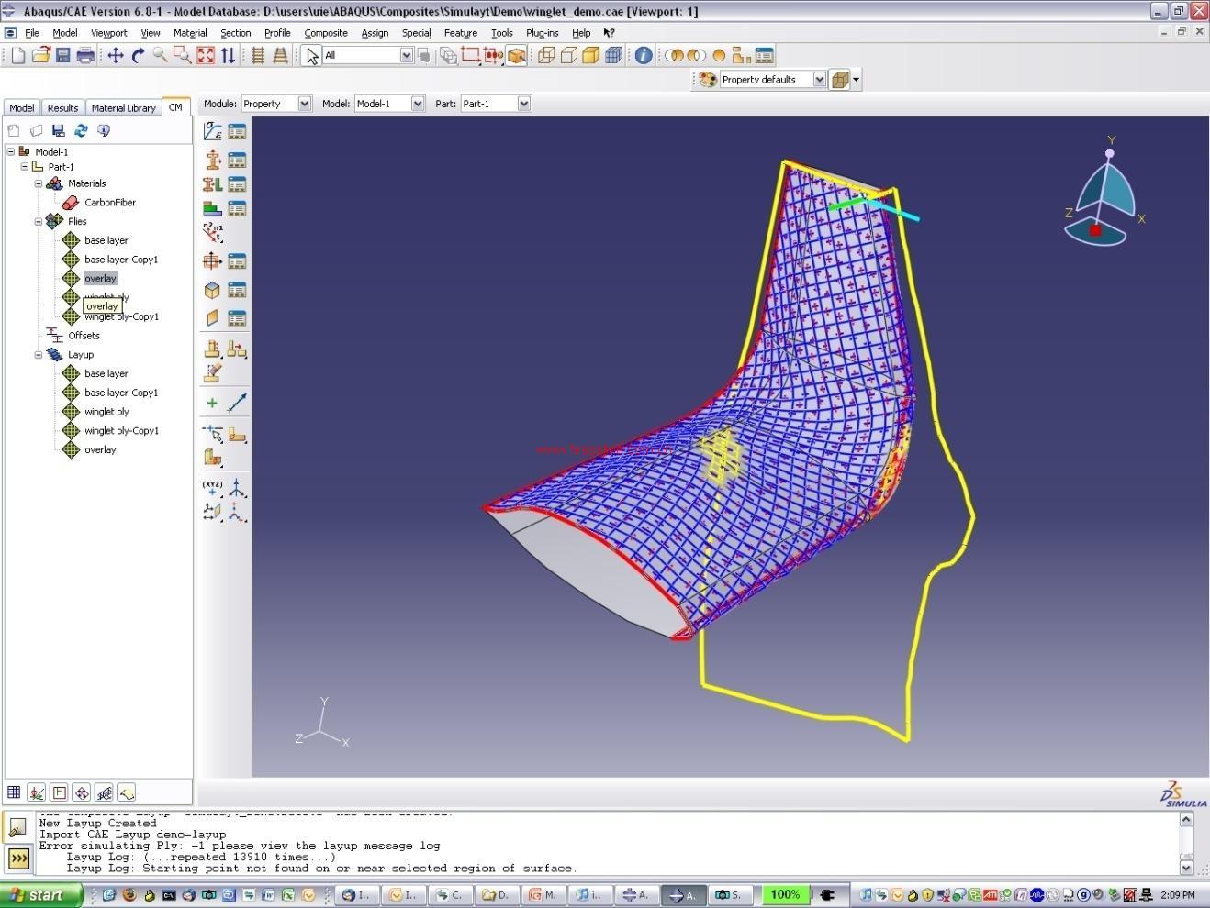Image resolution: width=1210 pixels, height=908 pixels.
Task: Click the color code palette icon
Action: (x=707, y=80)
